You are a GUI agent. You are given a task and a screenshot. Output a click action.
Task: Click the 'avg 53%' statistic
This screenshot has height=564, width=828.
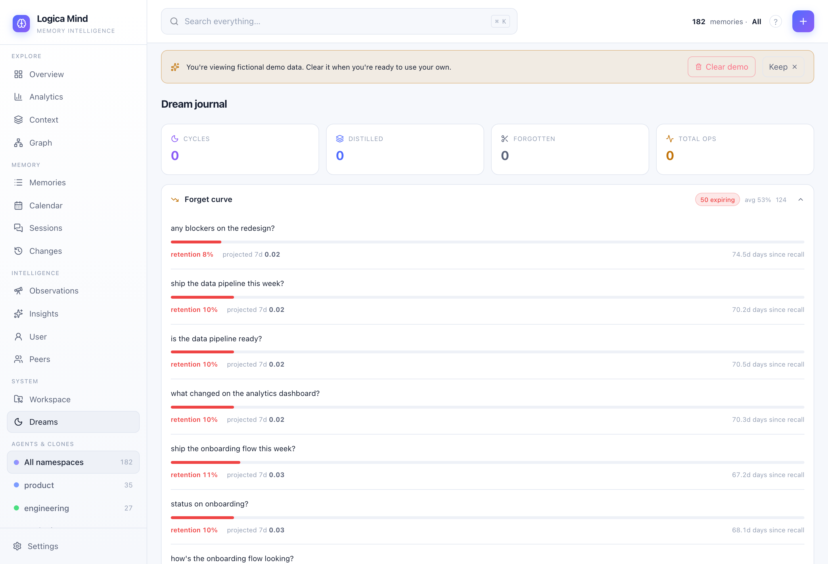tap(758, 200)
